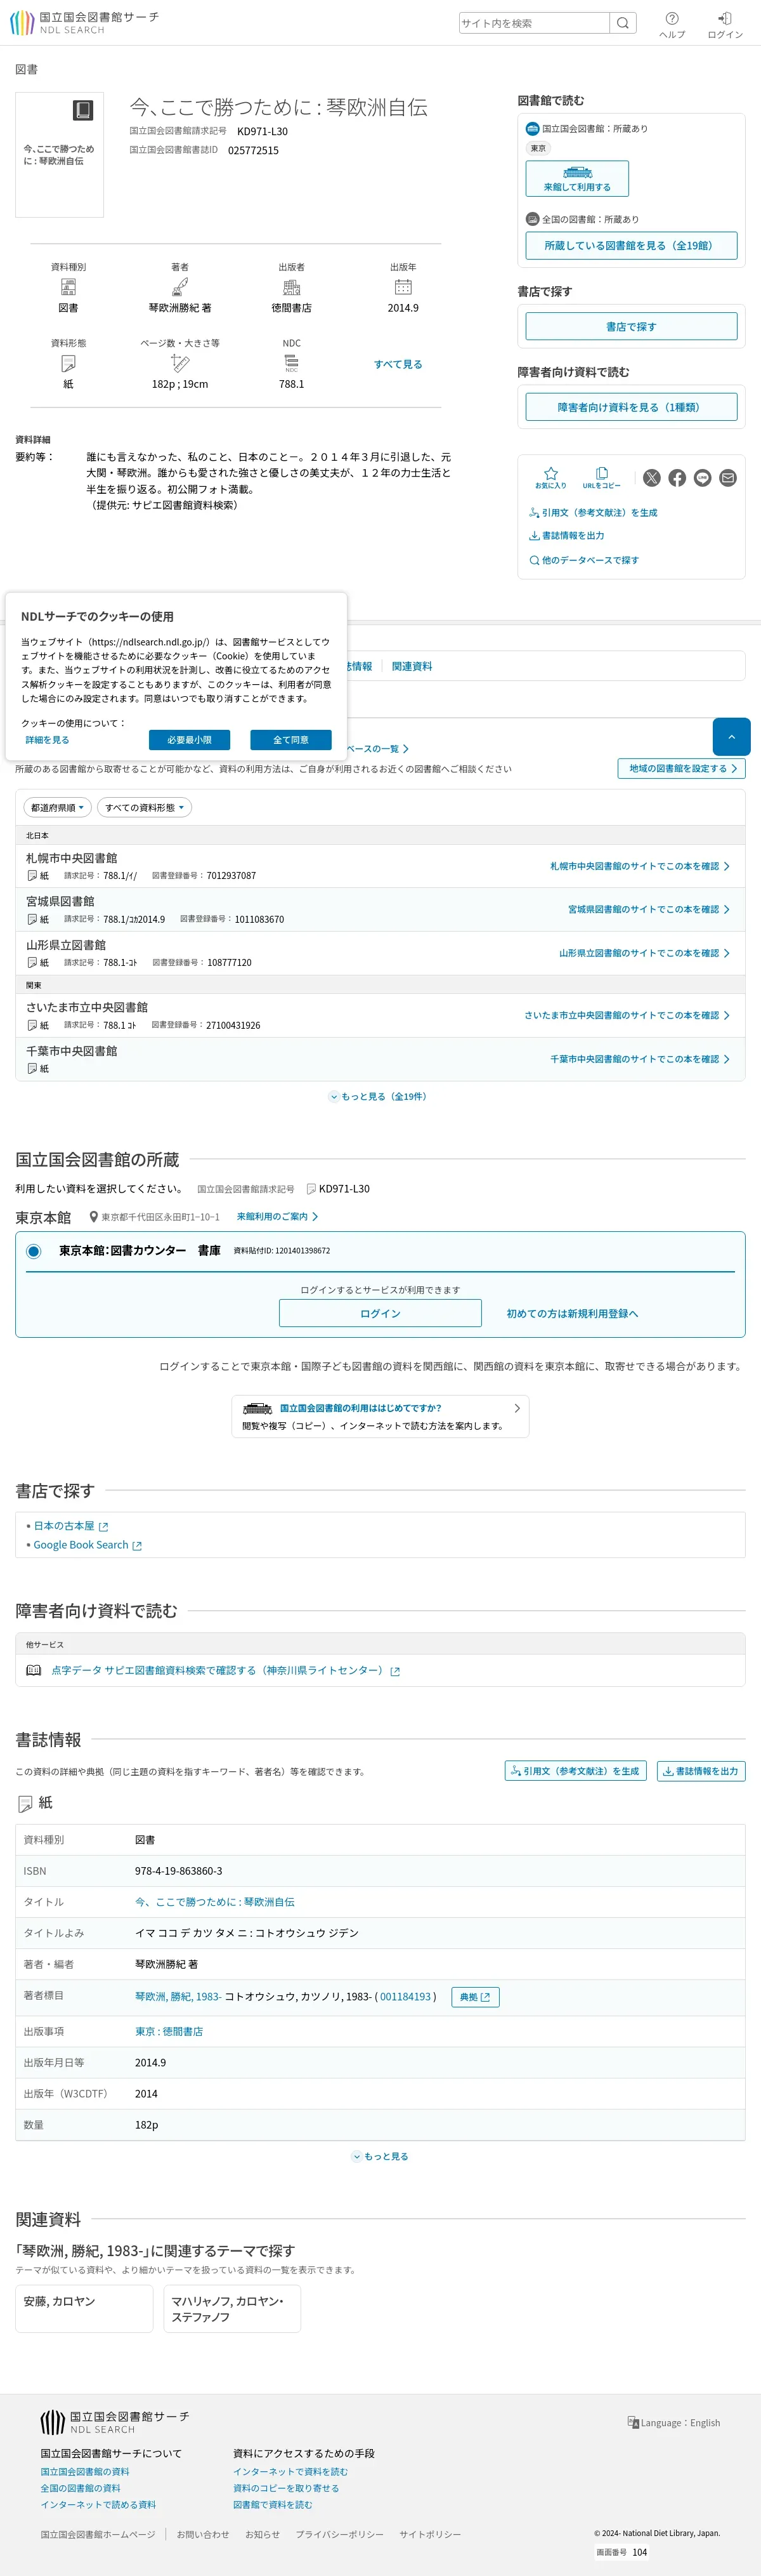The width and height of the screenshot is (761, 2576).
Task: Open the NDL Search logo home link
Action: (84, 23)
